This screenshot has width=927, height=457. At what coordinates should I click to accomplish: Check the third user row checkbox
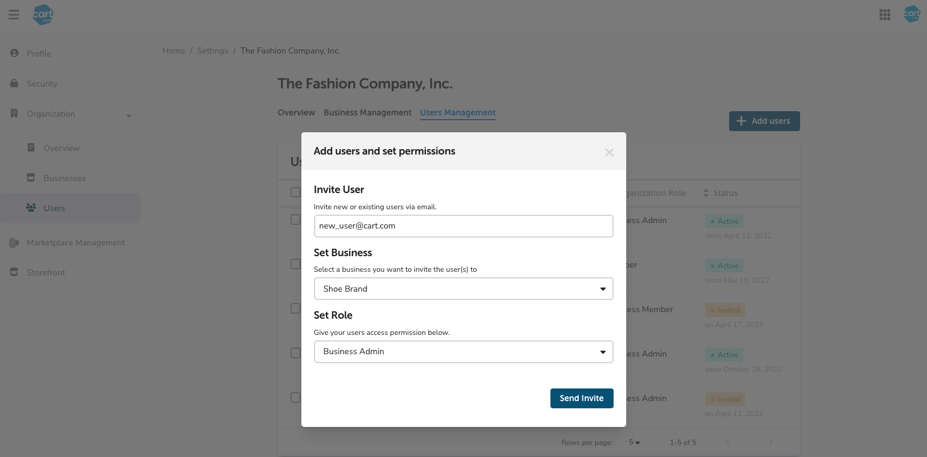tap(295, 309)
